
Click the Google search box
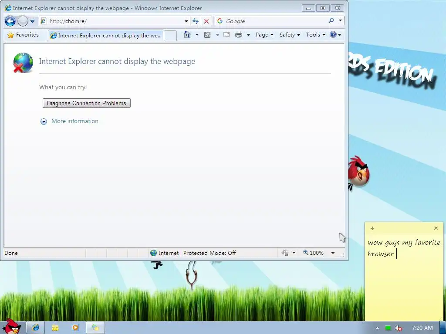(270, 21)
